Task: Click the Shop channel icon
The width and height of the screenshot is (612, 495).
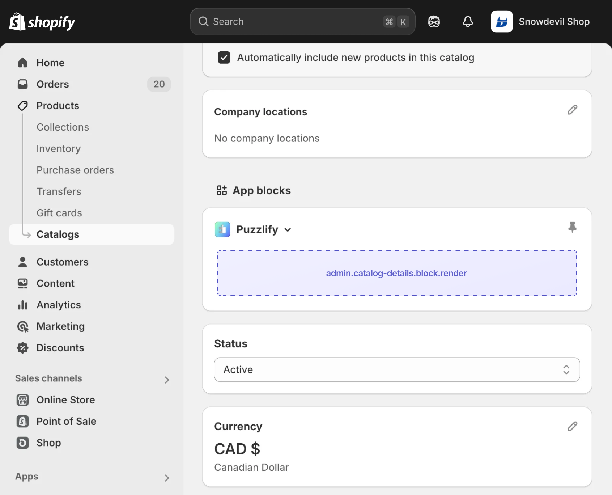Action: point(23,443)
